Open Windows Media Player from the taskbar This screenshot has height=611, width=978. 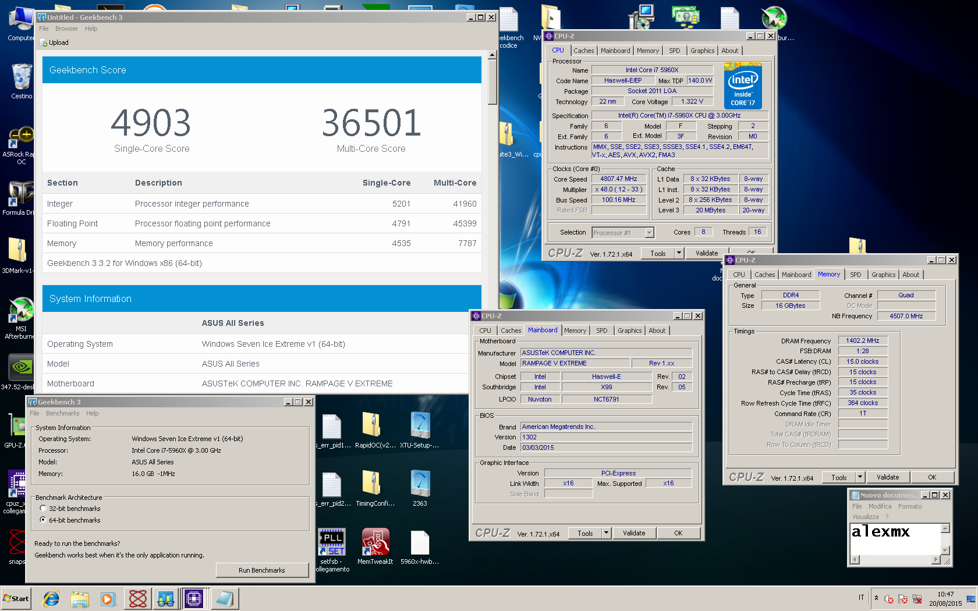[x=108, y=598]
